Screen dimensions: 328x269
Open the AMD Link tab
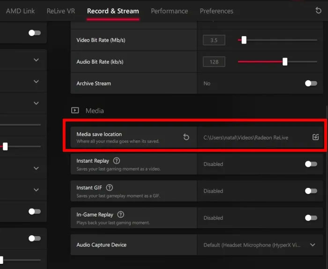tap(20, 11)
